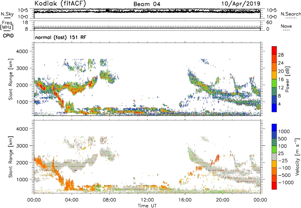The width and height of the screenshot is (301, 208).
Task: Click the date '10/Apr/2019'
Action: (241, 3)
